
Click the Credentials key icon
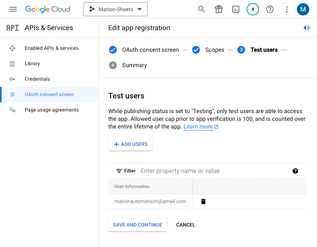point(12,79)
